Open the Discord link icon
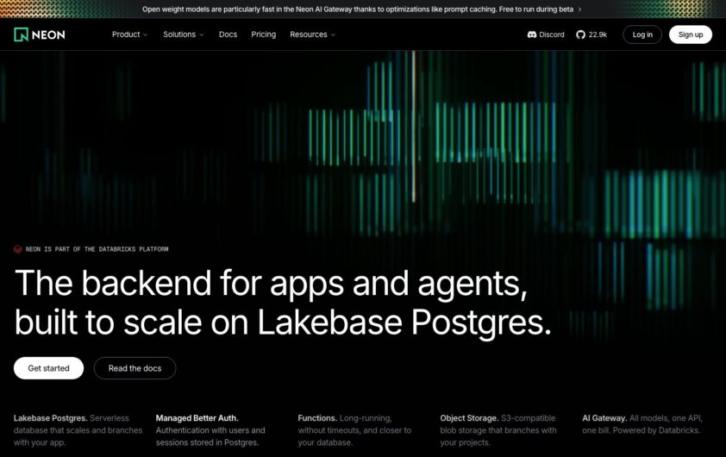 point(531,34)
